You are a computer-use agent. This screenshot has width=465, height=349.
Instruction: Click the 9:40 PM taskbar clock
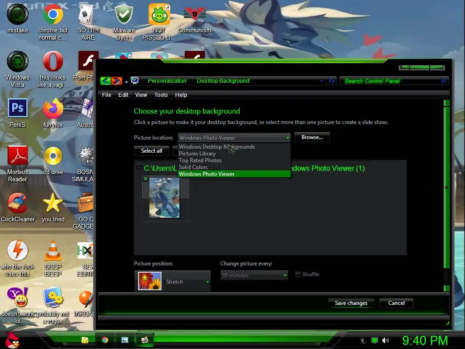tap(425, 340)
